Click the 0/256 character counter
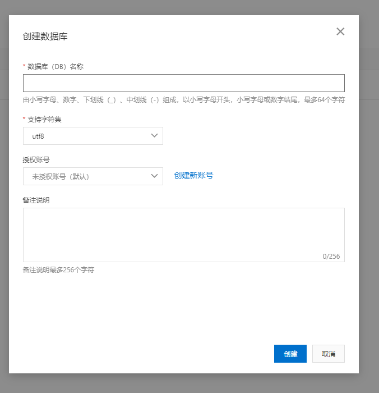379x393 pixels. click(x=331, y=257)
